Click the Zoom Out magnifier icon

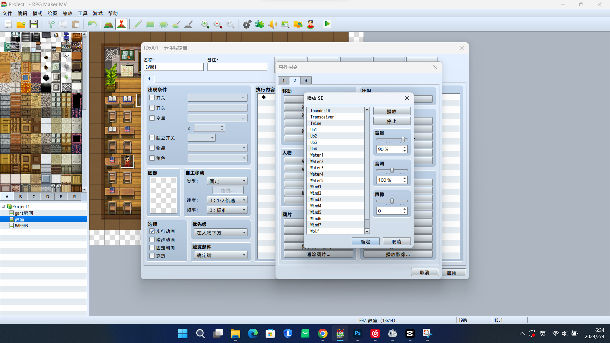[x=218, y=24]
